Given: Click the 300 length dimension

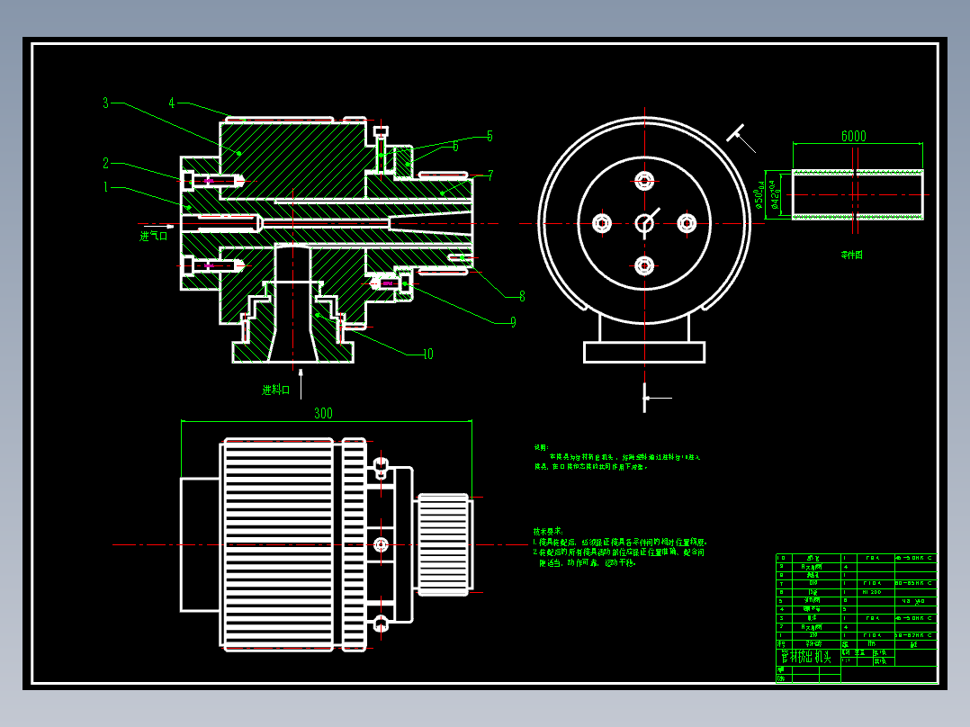Looking at the screenshot, I should coord(323,413).
